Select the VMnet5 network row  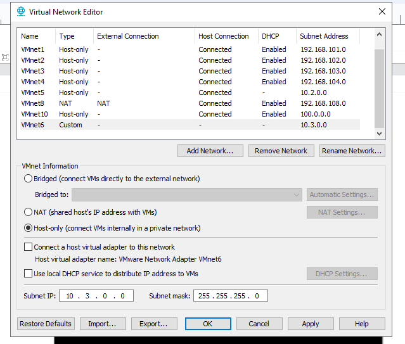tap(190, 92)
